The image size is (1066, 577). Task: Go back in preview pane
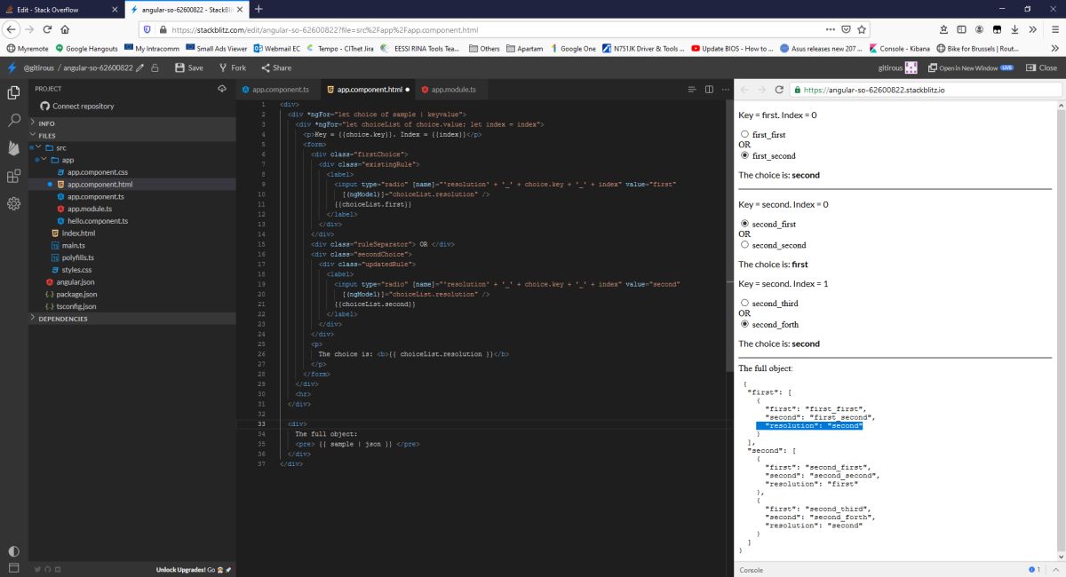point(745,90)
